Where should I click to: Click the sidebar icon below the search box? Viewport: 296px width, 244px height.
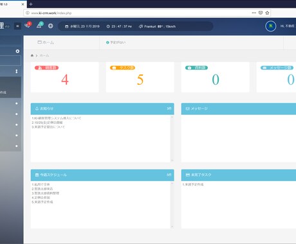(17, 71)
